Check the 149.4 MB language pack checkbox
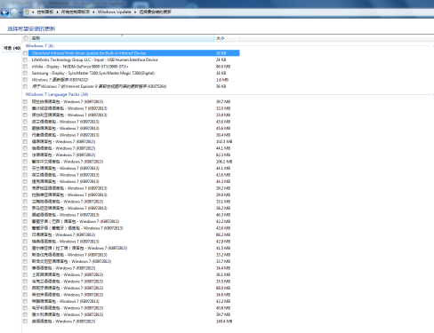This screenshot has height=333, width=434. click(x=25, y=321)
